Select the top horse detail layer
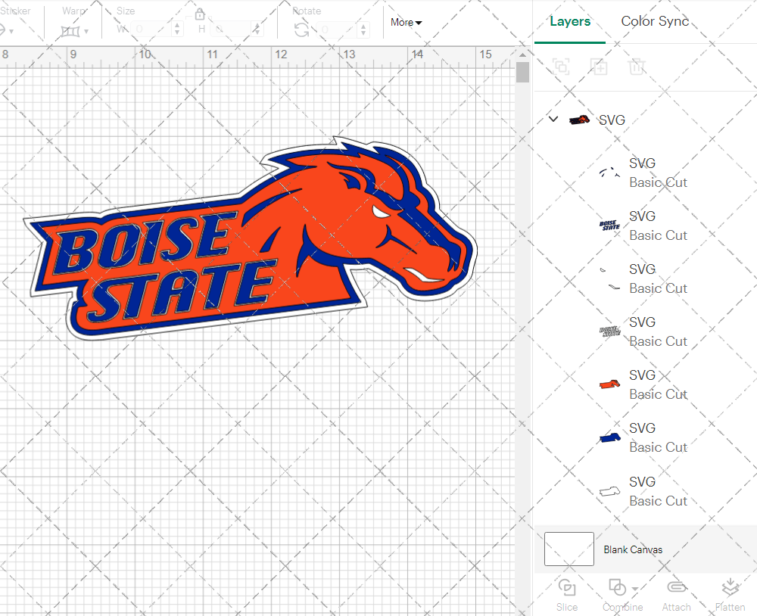757x616 pixels. click(x=609, y=173)
